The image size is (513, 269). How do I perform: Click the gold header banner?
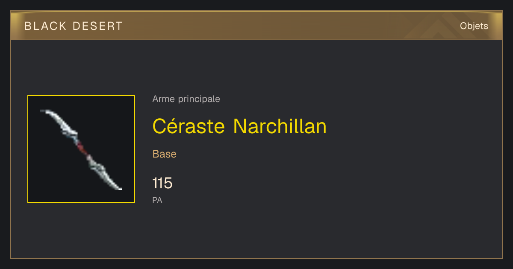256,26
